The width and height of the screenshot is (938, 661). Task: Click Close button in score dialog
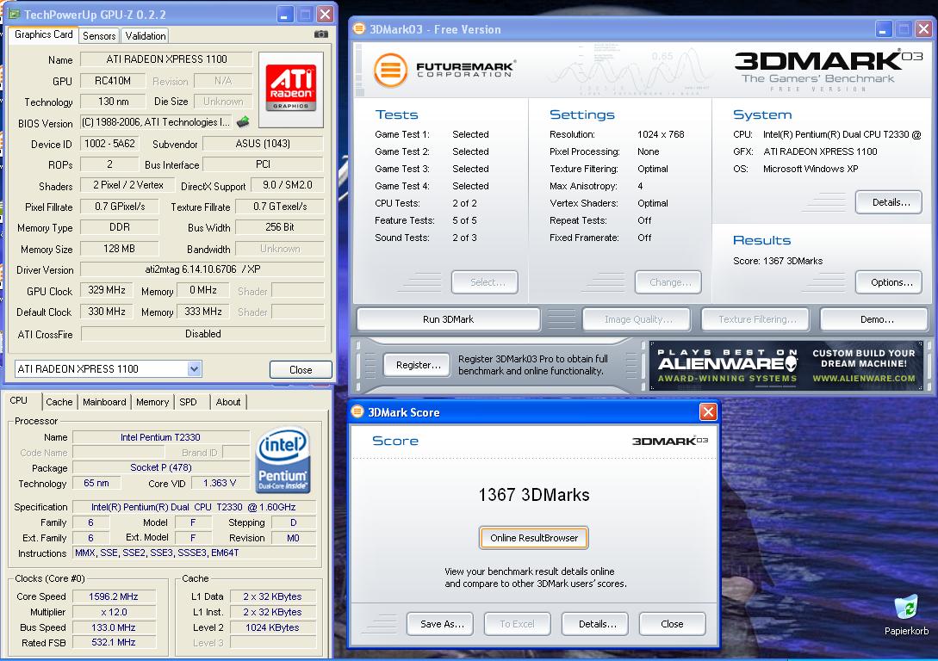[x=672, y=624]
